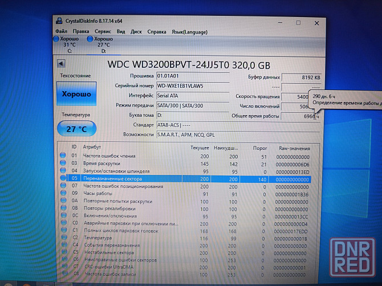Click status icon for attribute 07
The height and width of the screenshot is (286, 382).
pos(63,185)
